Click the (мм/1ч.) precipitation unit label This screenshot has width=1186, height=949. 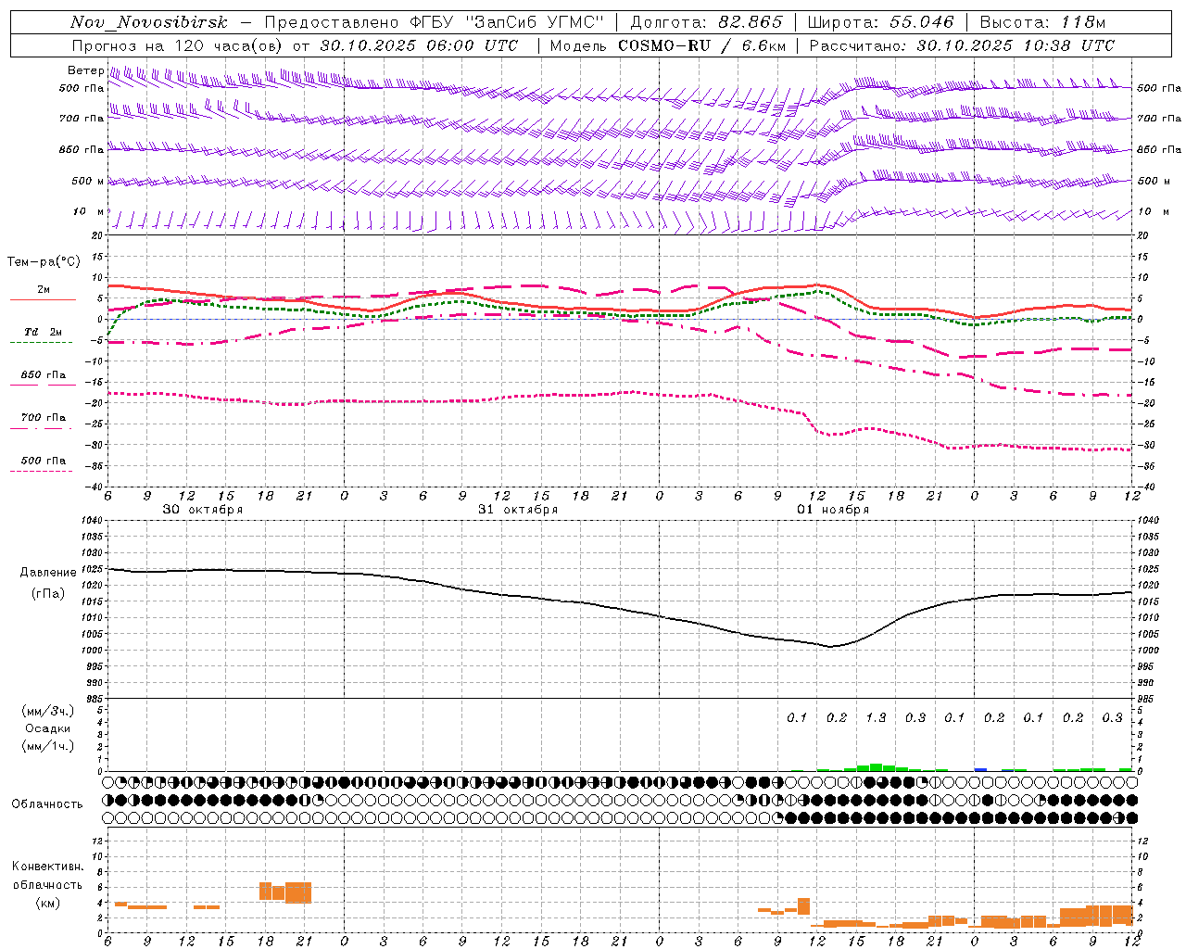47,746
